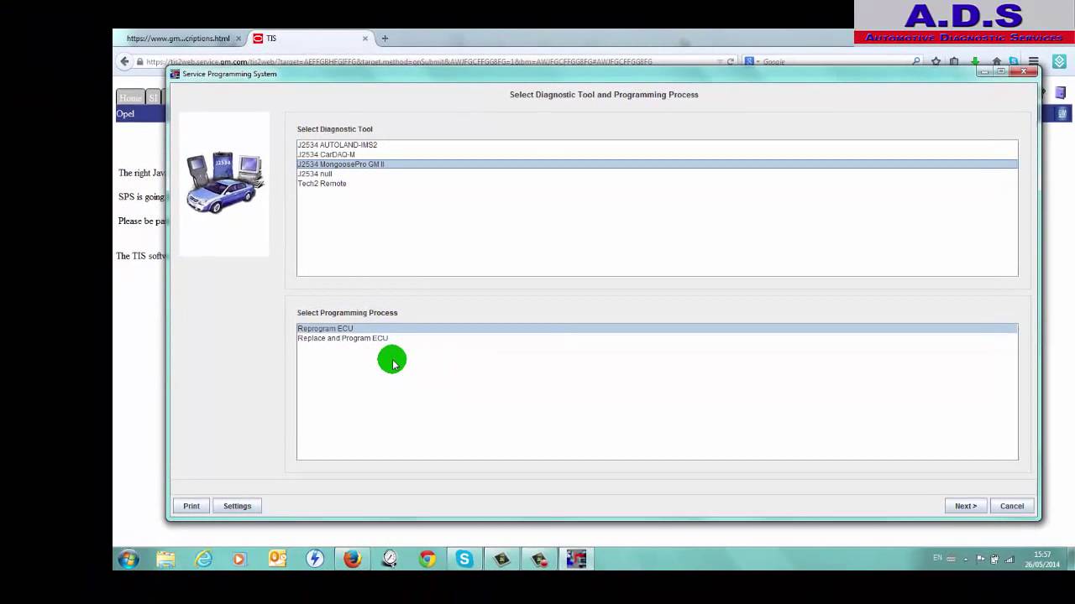This screenshot has width=1075, height=604.
Task: Bookmark this page with star icon
Action: pyautogui.click(x=936, y=61)
